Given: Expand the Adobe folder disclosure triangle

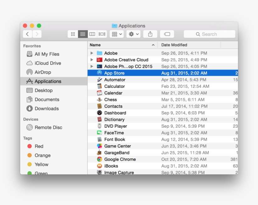Looking at the screenshot, I should pos(91,53).
